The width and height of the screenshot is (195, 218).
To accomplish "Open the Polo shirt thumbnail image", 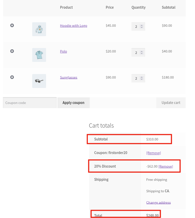I will [x=39, y=55].
